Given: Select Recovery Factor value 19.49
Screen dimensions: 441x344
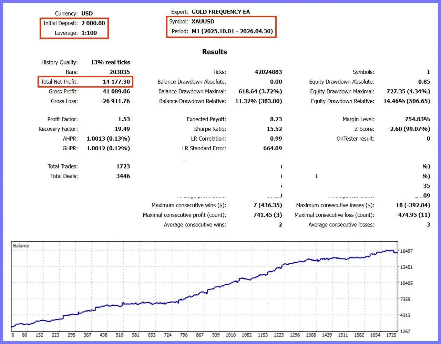Looking at the screenshot, I should pos(122,129).
